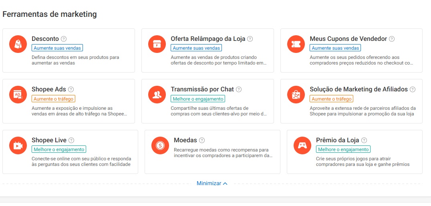Screen dimensions: 431x206
Task: Click description 'Conecte-se online com seu público'
Action: point(81,162)
